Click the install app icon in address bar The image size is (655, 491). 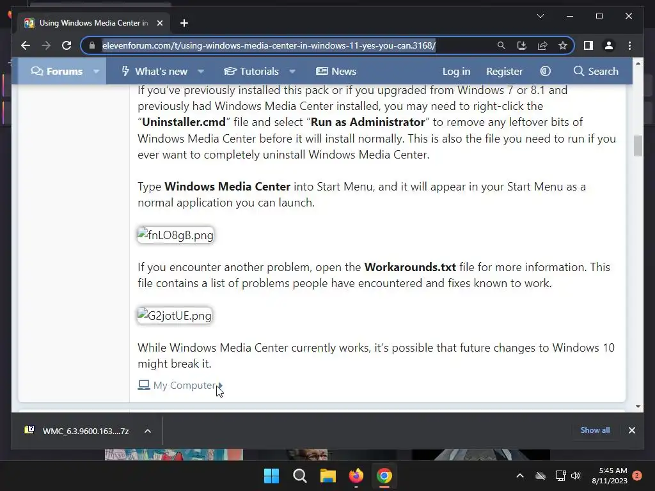coord(522,45)
